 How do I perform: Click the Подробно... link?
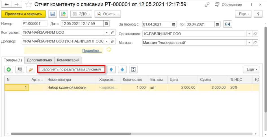coord(92,51)
